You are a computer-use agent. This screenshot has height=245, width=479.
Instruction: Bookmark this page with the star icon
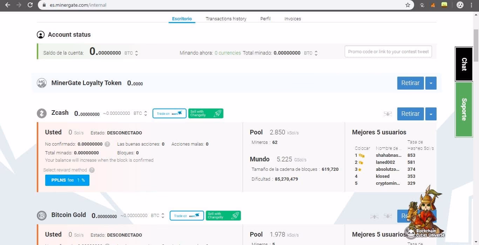pos(407,5)
